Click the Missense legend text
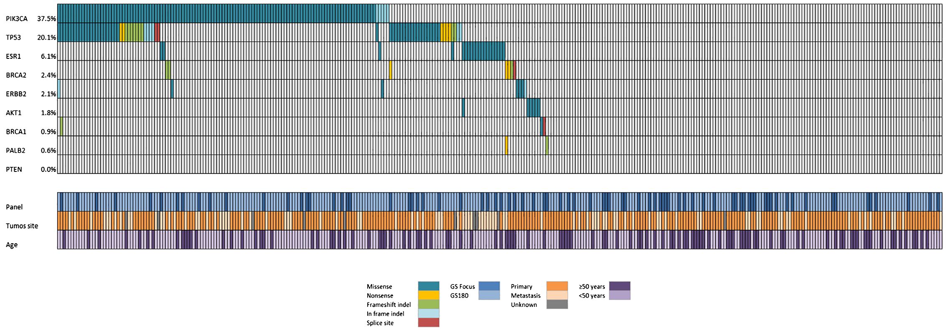This screenshot has width=950, height=330. click(379, 287)
